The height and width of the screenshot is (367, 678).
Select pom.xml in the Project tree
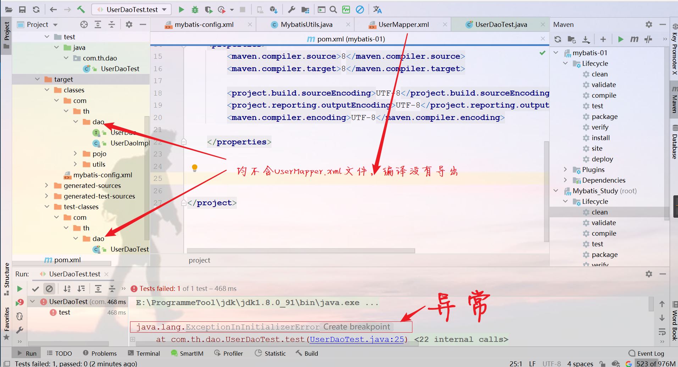click(67, 260)
